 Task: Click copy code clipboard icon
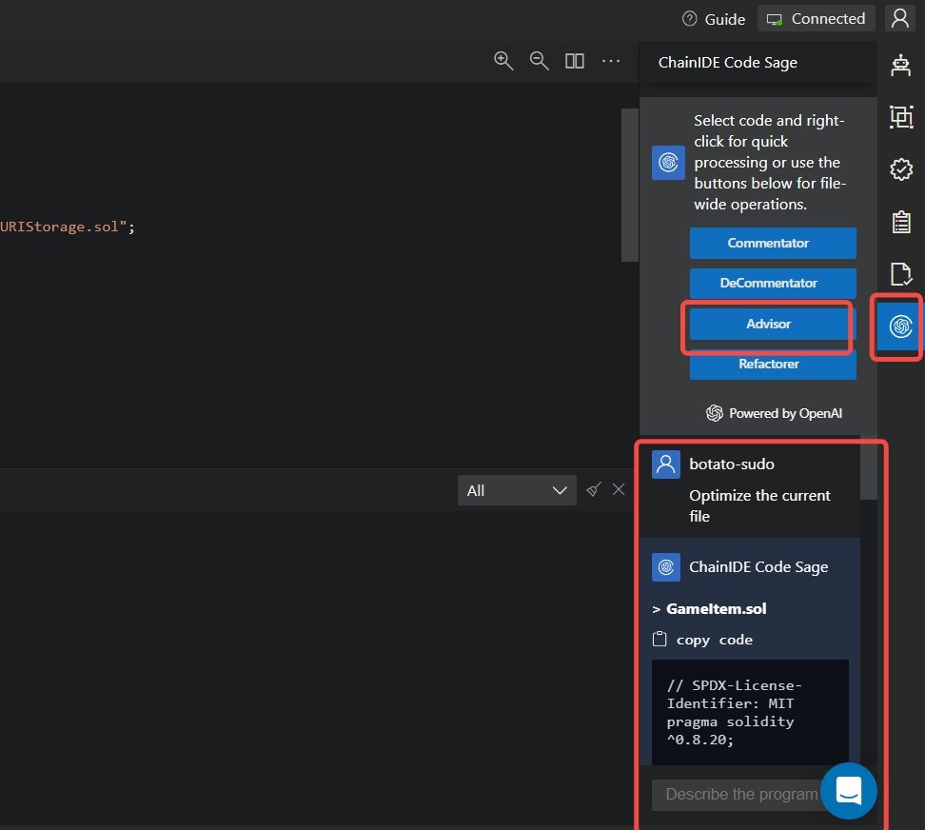[x=659, y=639]
